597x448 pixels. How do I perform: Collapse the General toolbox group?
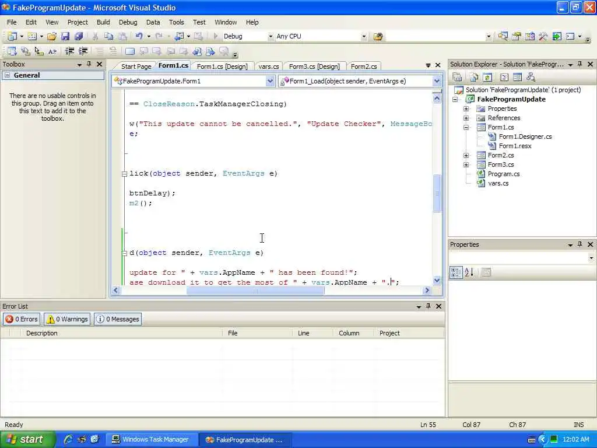tap(7, 75)
